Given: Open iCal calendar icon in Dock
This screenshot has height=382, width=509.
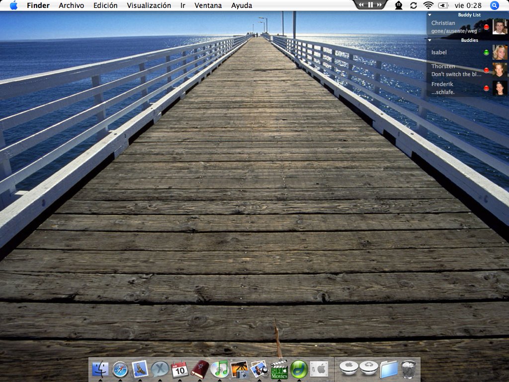Looking at the screenshot, I should pos(179,370).
